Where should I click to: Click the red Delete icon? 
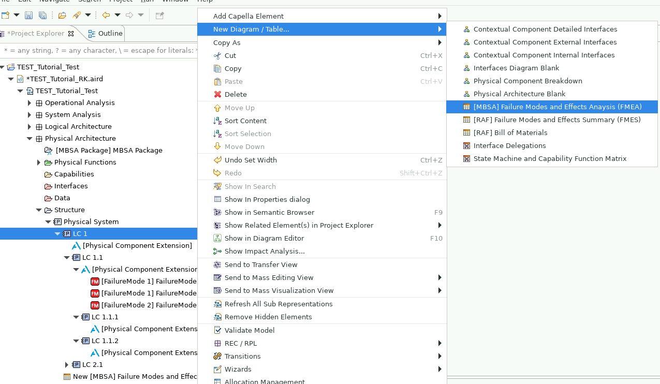click(x=217, y=95)
